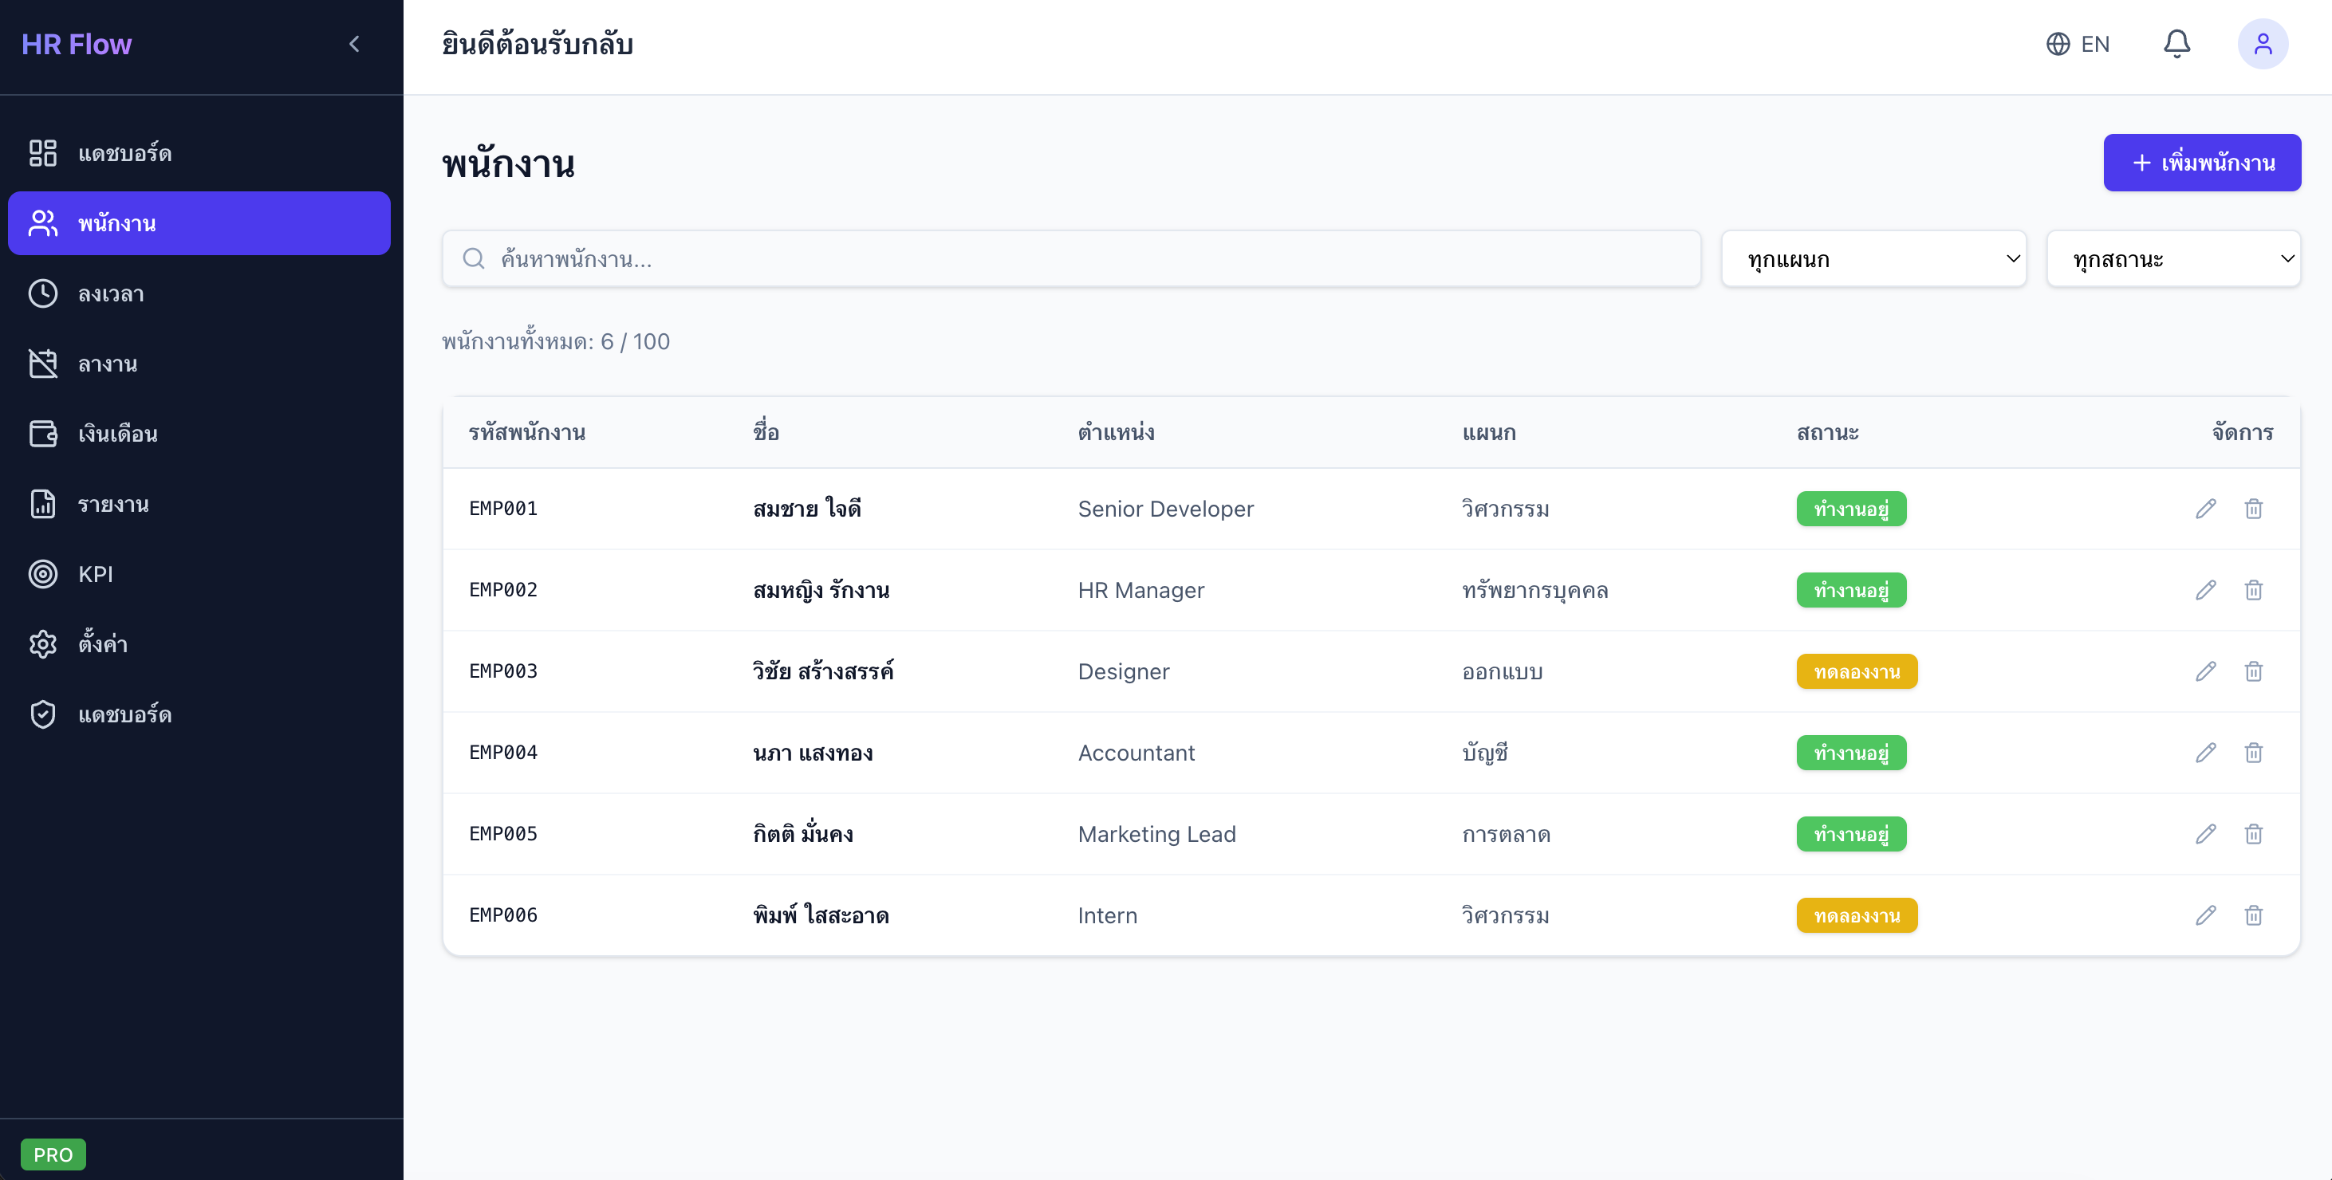Screen dimensions: 2332x1180
Task: Navigate to the KPI menu item
Action: 95,574
